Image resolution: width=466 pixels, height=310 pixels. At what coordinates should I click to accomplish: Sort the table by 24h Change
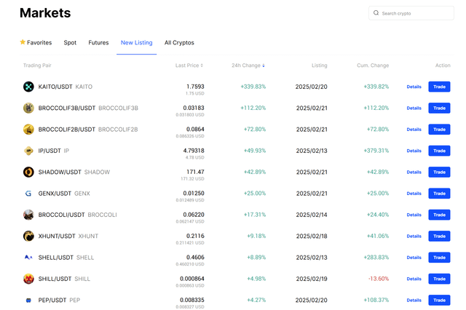click(x=248, y=65)
